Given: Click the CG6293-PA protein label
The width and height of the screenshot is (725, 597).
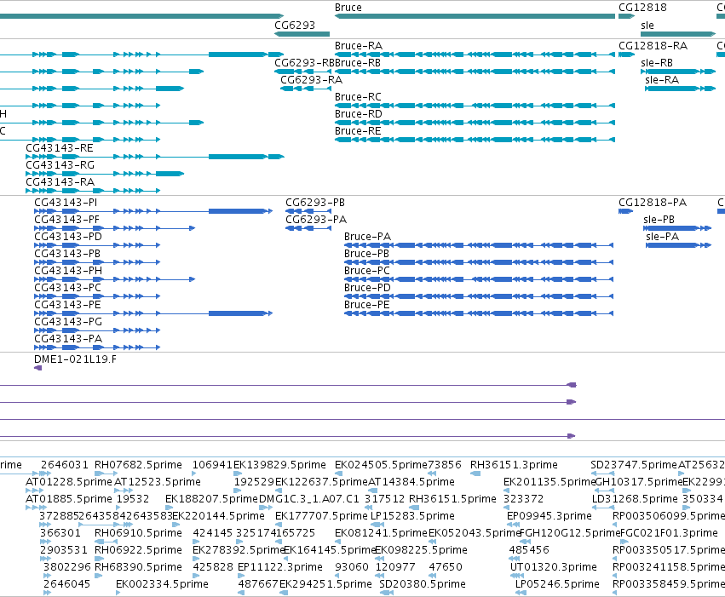Looking at the screenshot, I should point(316,220).
